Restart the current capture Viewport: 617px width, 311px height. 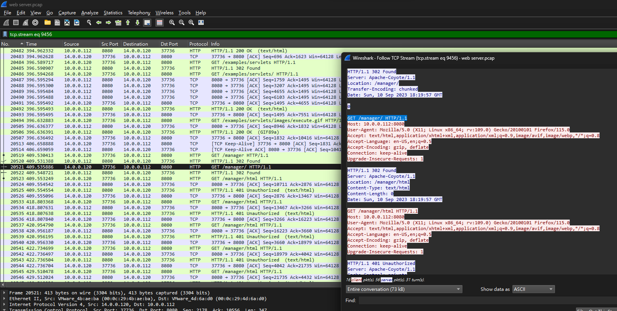(x=26, y=22)
